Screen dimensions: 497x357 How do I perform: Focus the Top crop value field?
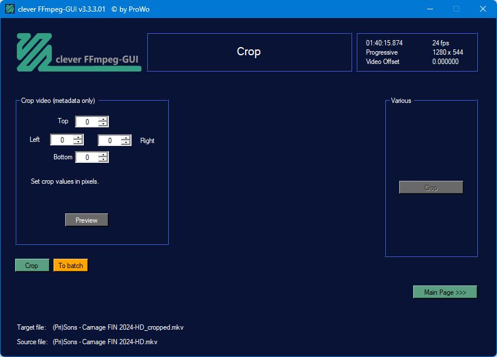87,122
